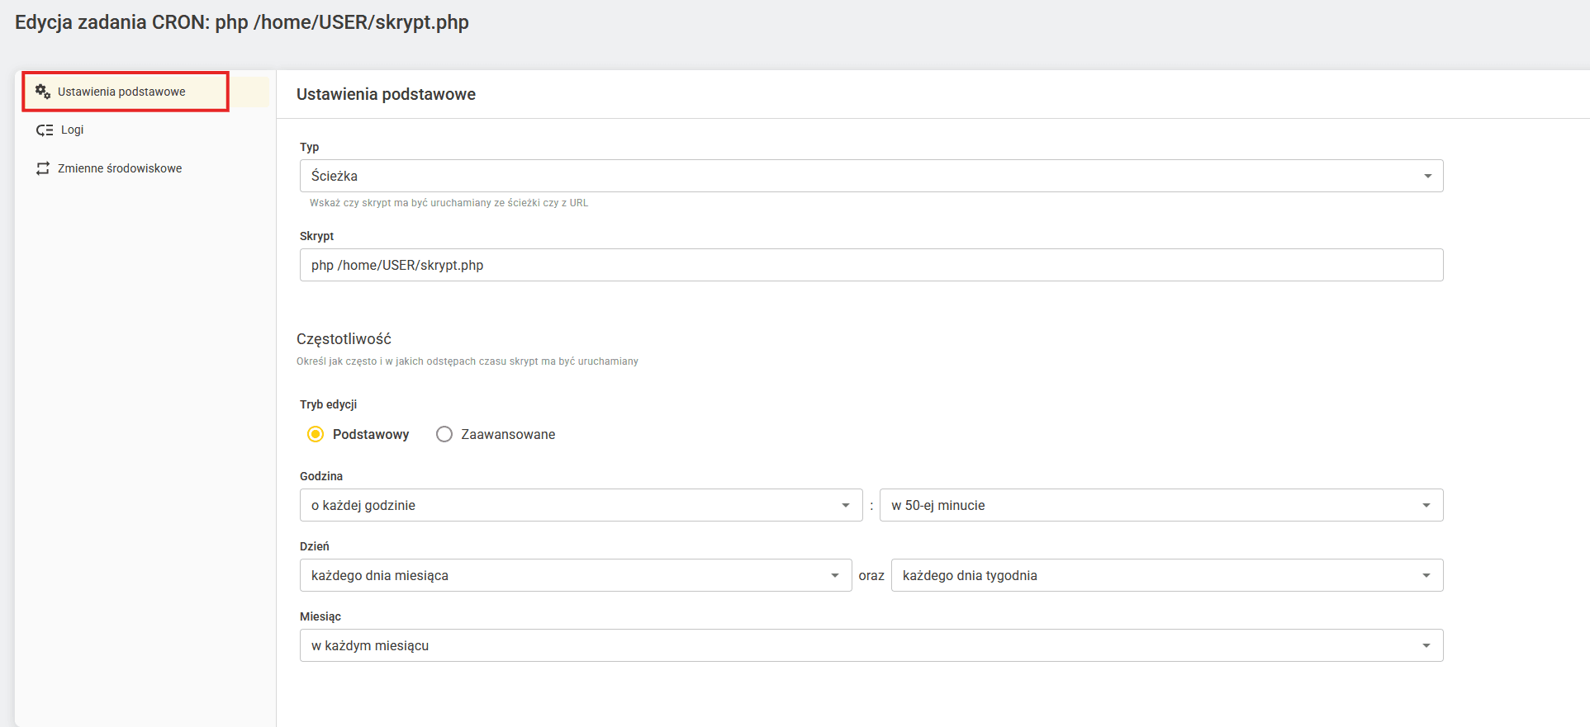
Task: Open the 'w każdym miesiącu' dropdown
Action: tap(871, 645)
